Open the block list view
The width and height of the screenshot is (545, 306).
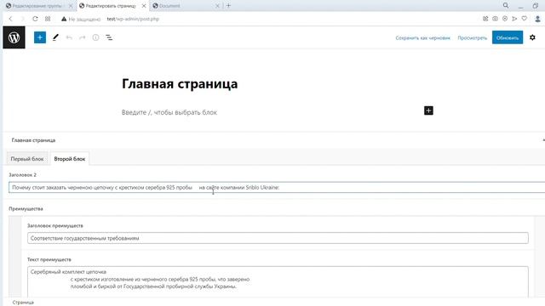click(109, 37)
